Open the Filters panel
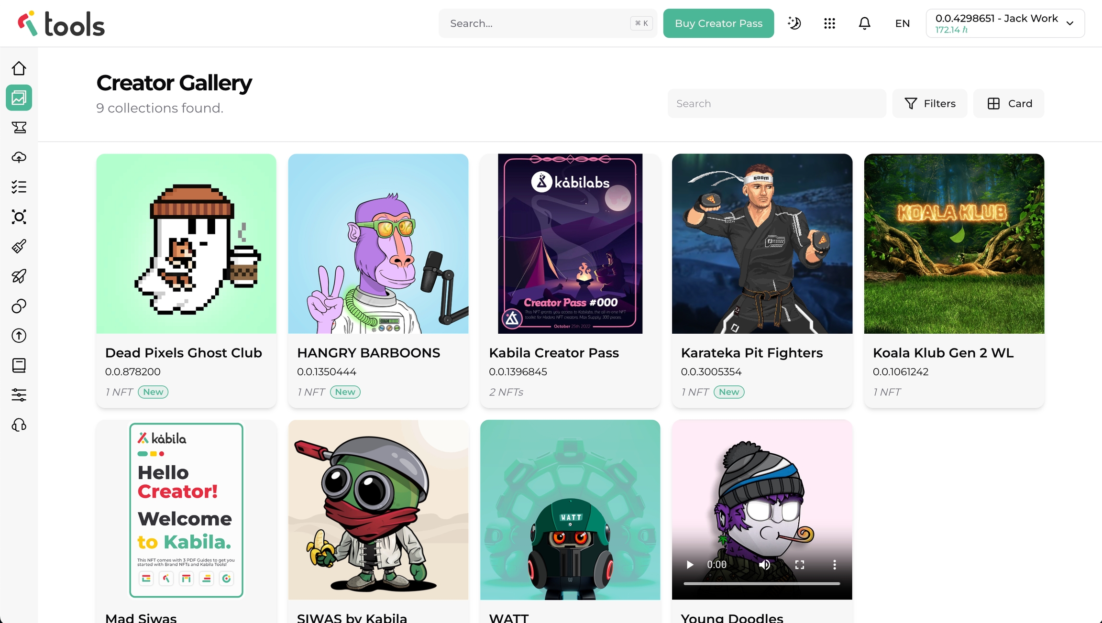This screenshot has height=623, width=1102. 930,103
